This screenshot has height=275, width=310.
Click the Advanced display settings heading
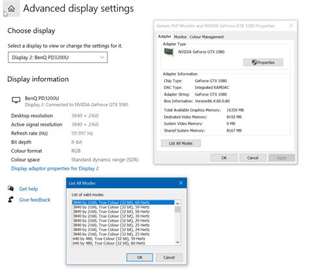pyautogui.click(x=78, y=9)
